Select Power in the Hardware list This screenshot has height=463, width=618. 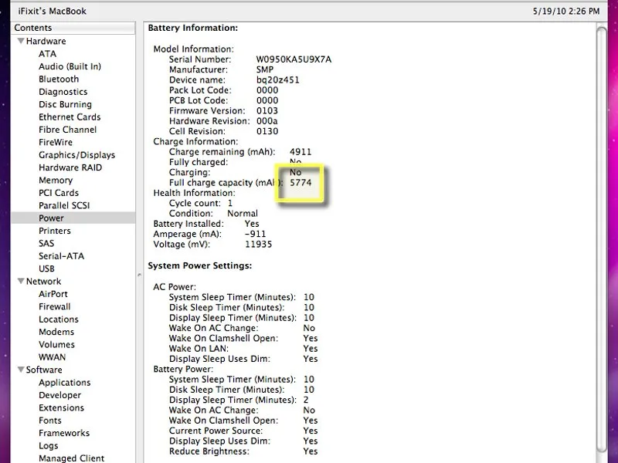(51, 218)
